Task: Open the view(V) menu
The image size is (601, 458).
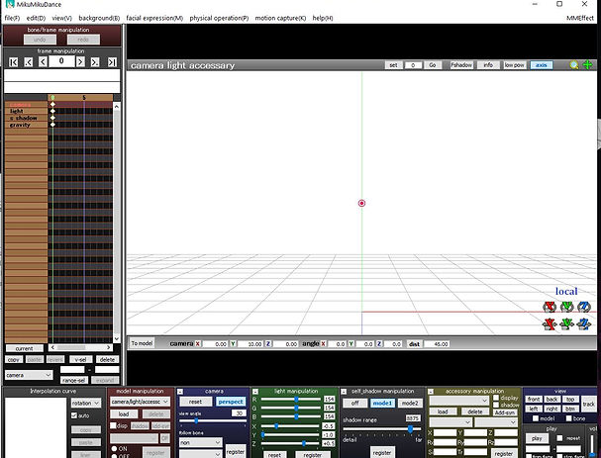Action: click(x=62, y=18)
